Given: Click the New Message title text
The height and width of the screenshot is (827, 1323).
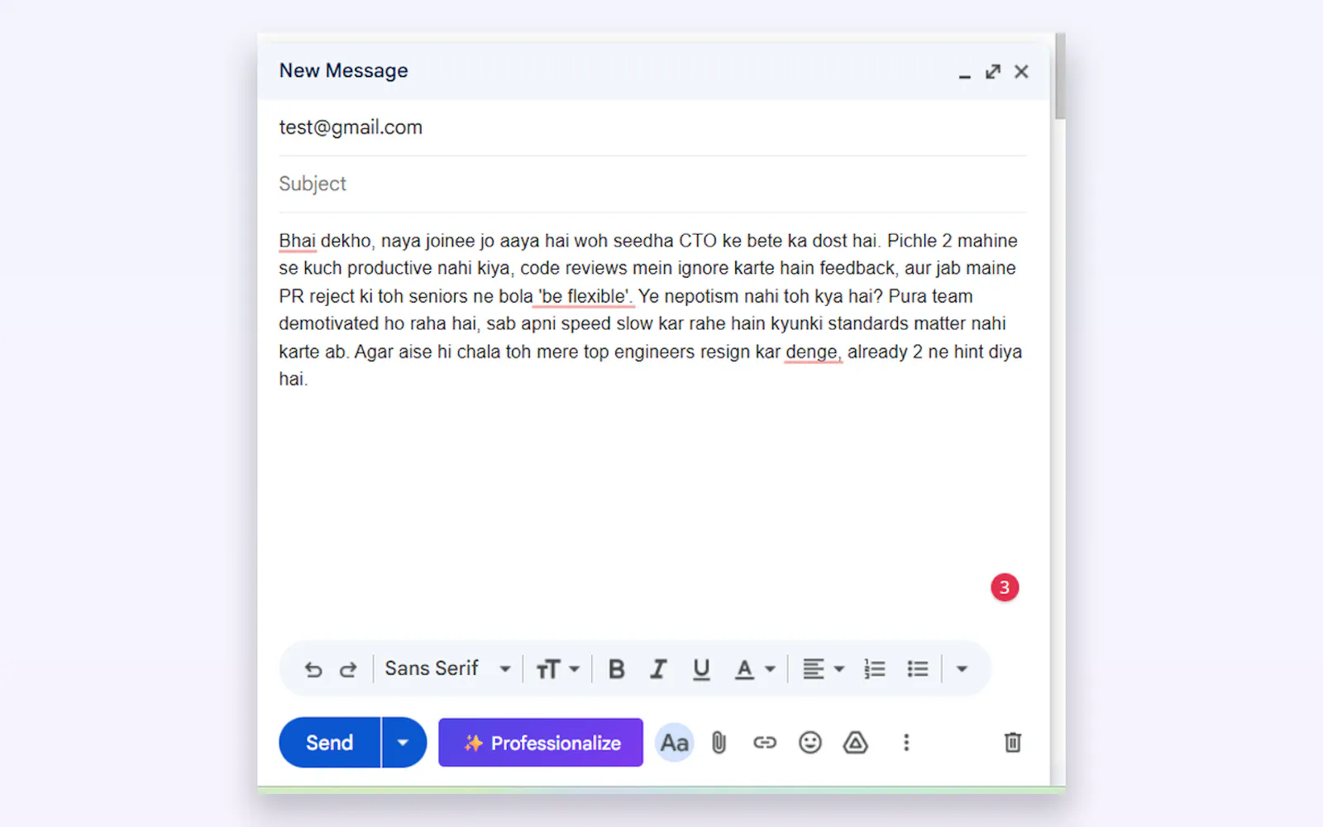Looking at the screenshot, I should pos(344,71).
